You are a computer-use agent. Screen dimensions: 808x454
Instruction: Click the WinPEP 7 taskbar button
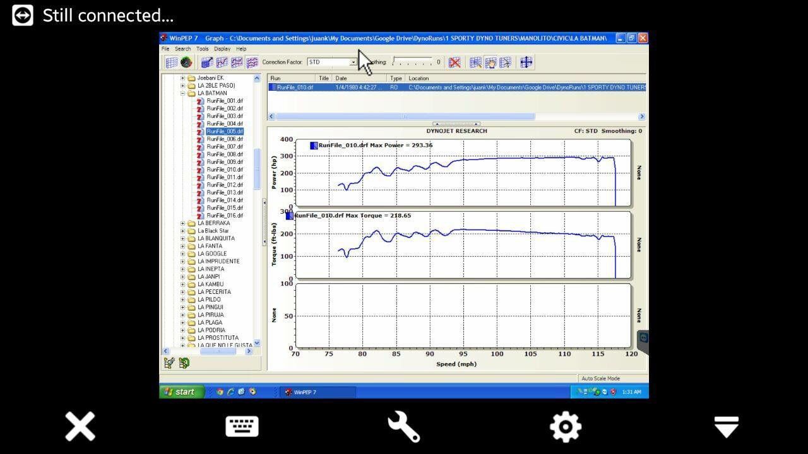318,392
